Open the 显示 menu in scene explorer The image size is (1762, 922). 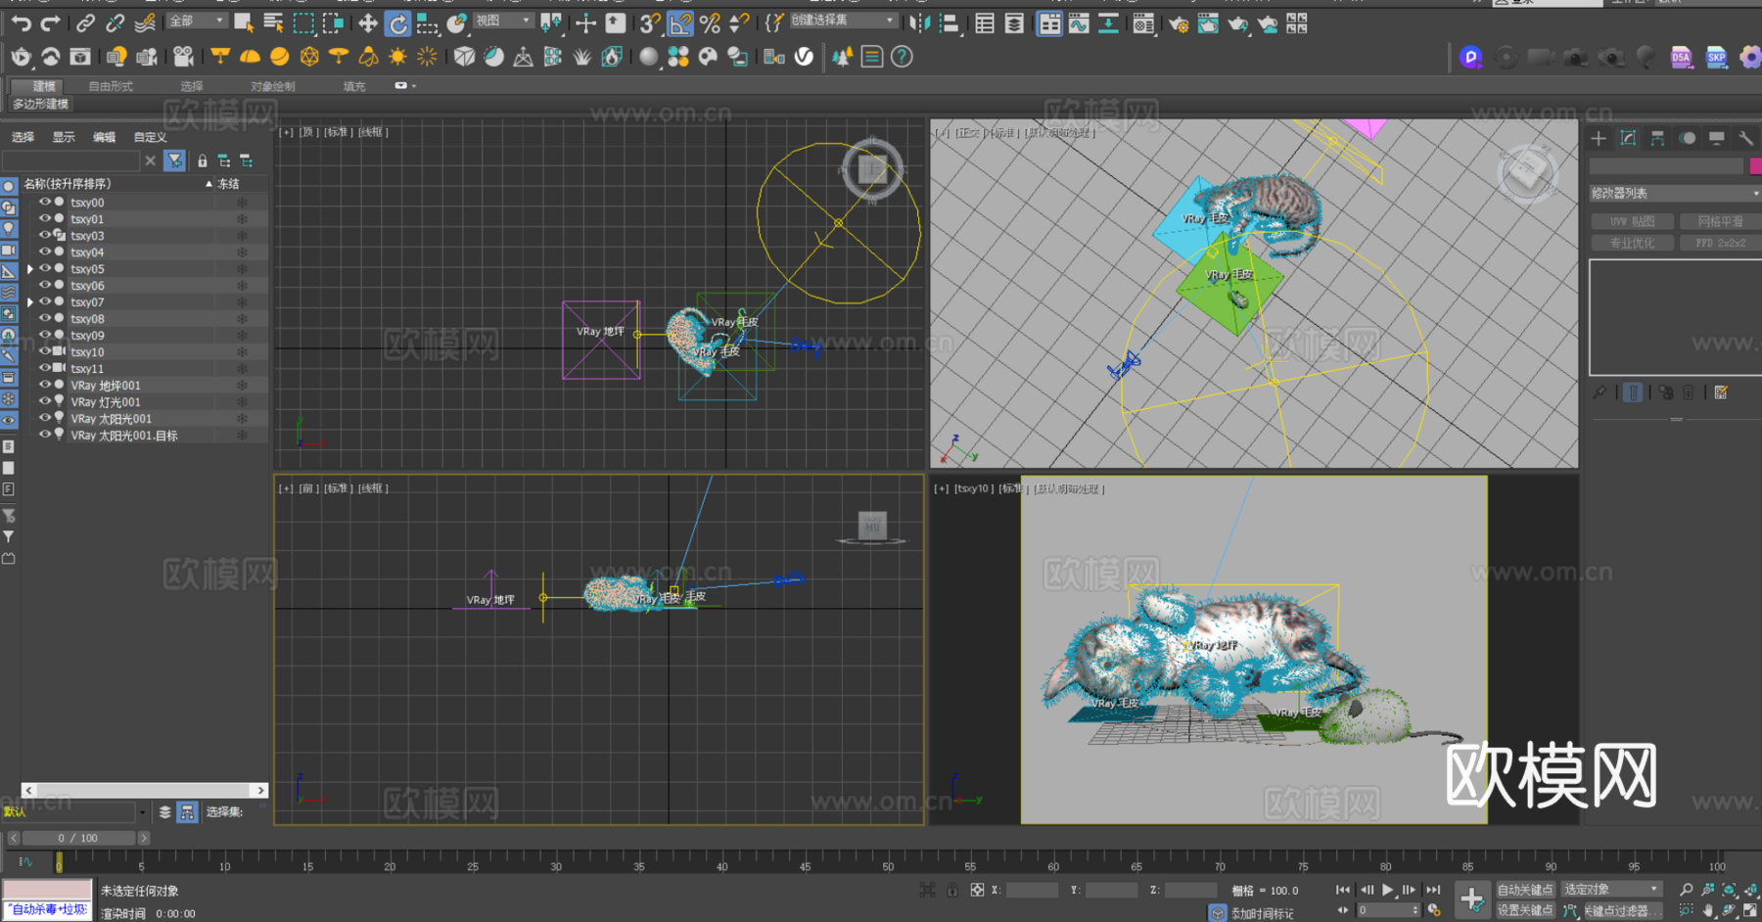[64, 137]
